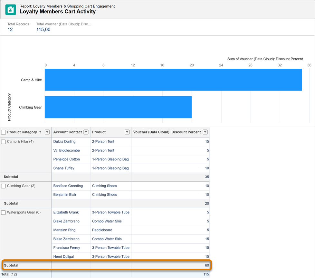The height and width of the screenshot is (278, 315).
Task: Click 1-Person Sleeping Bag in Penelope Cotton row
Action: (x=110, y=159)
